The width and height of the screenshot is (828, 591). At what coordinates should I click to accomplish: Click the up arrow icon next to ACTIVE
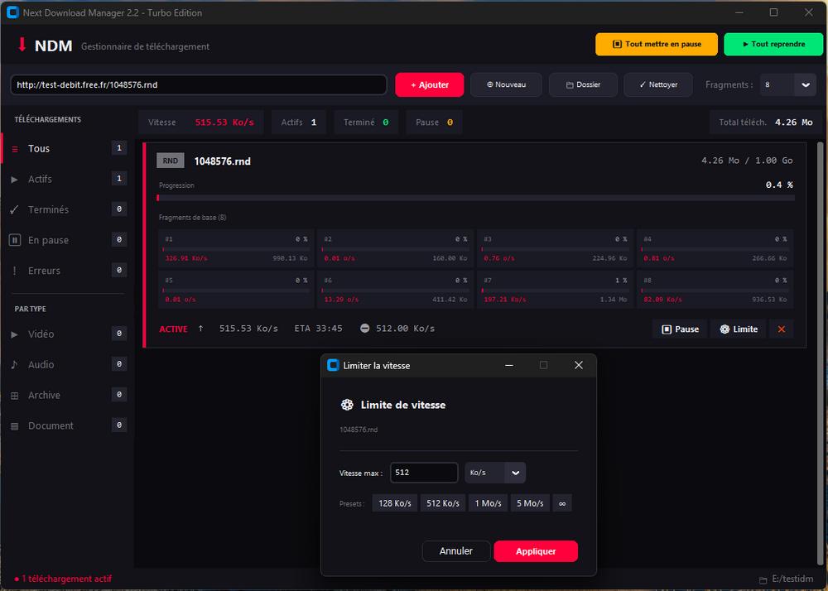tap(200, 329)
